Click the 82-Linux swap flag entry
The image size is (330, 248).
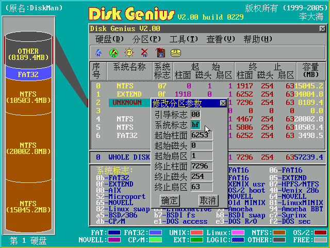[123, 209]
